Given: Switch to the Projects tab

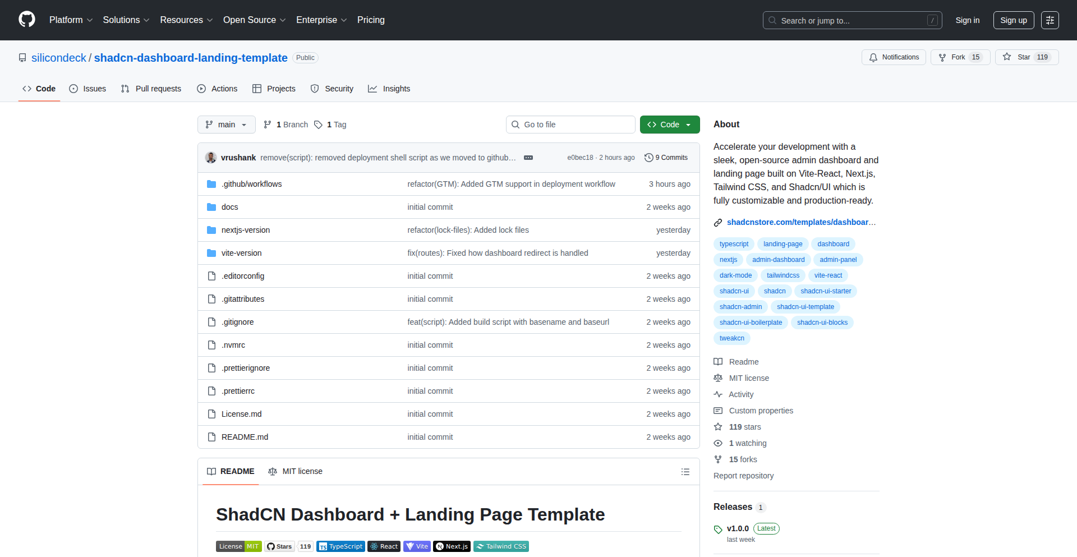Looking at the screenshot, I should (274, 89).
